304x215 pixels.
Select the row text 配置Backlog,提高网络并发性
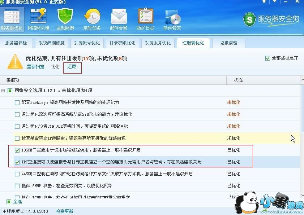point(70,102)
